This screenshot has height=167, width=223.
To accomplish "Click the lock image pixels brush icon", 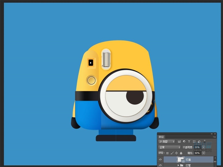I will click(x=172, y=153).
